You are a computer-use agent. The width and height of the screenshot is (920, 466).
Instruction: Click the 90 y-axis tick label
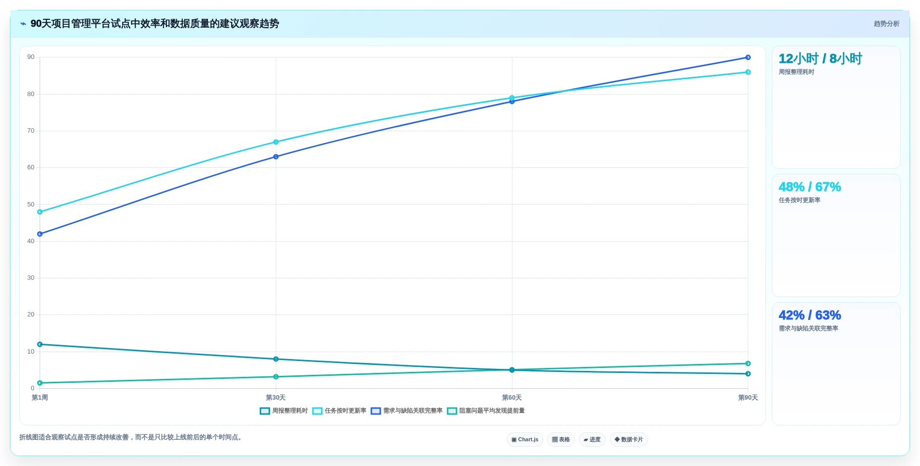[31, 57]
